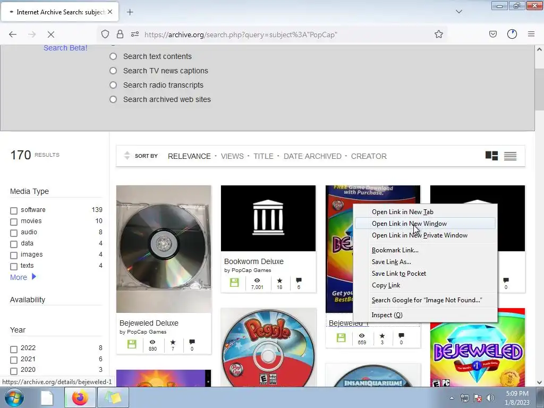Choose Save Link to Pocket
Viewport: 544px width, 408px height.
425,274
